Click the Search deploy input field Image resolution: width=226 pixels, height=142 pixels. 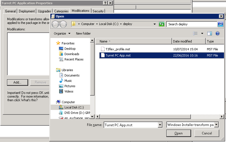(192, 24)
